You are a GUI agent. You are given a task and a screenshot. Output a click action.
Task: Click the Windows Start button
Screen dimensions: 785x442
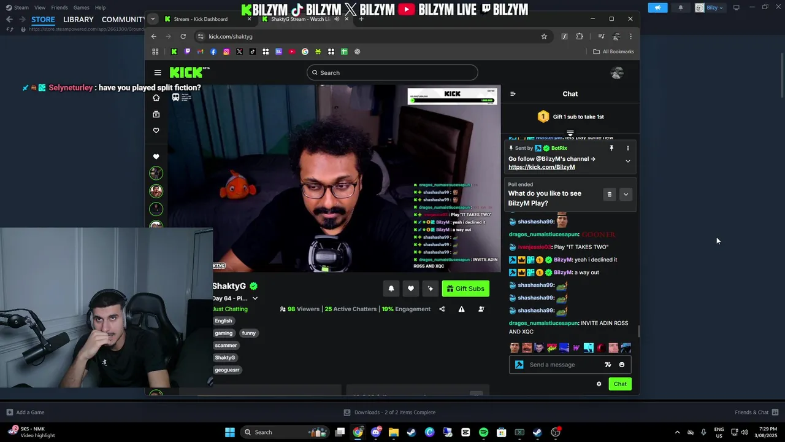230,432
